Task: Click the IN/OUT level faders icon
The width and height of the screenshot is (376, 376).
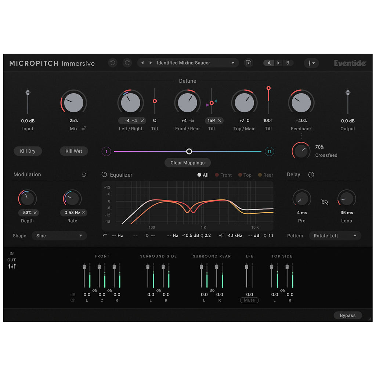Action: [12, 266]
